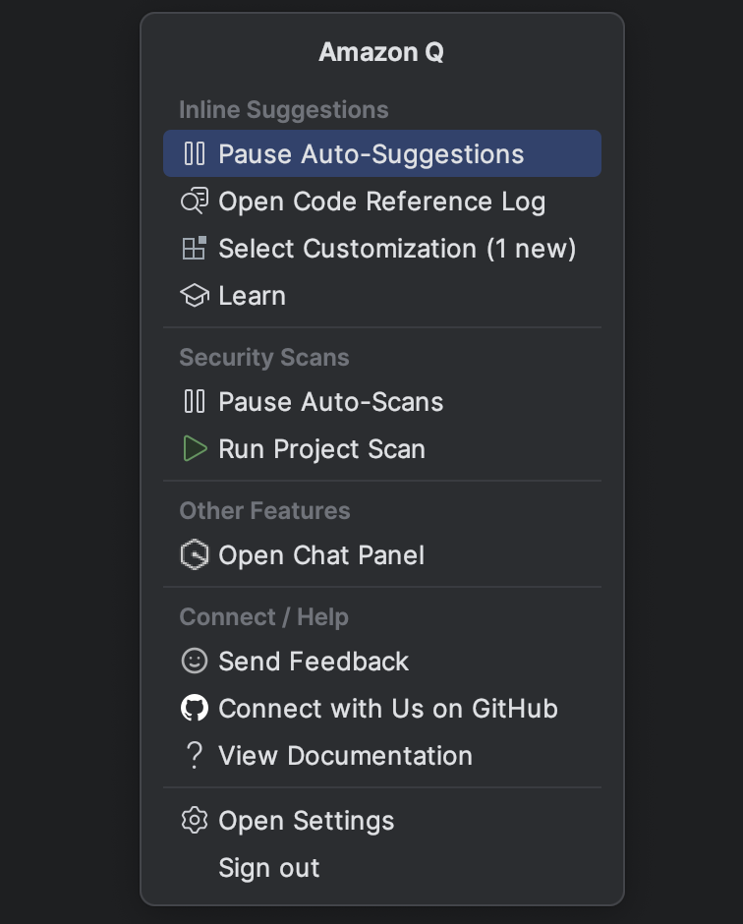
Task: Select Customization with 1 new available
Action: tap(397, 248)
